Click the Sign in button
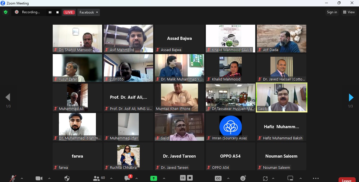The width and height of the screenshot is (359, 182). [x=332, y=12]
